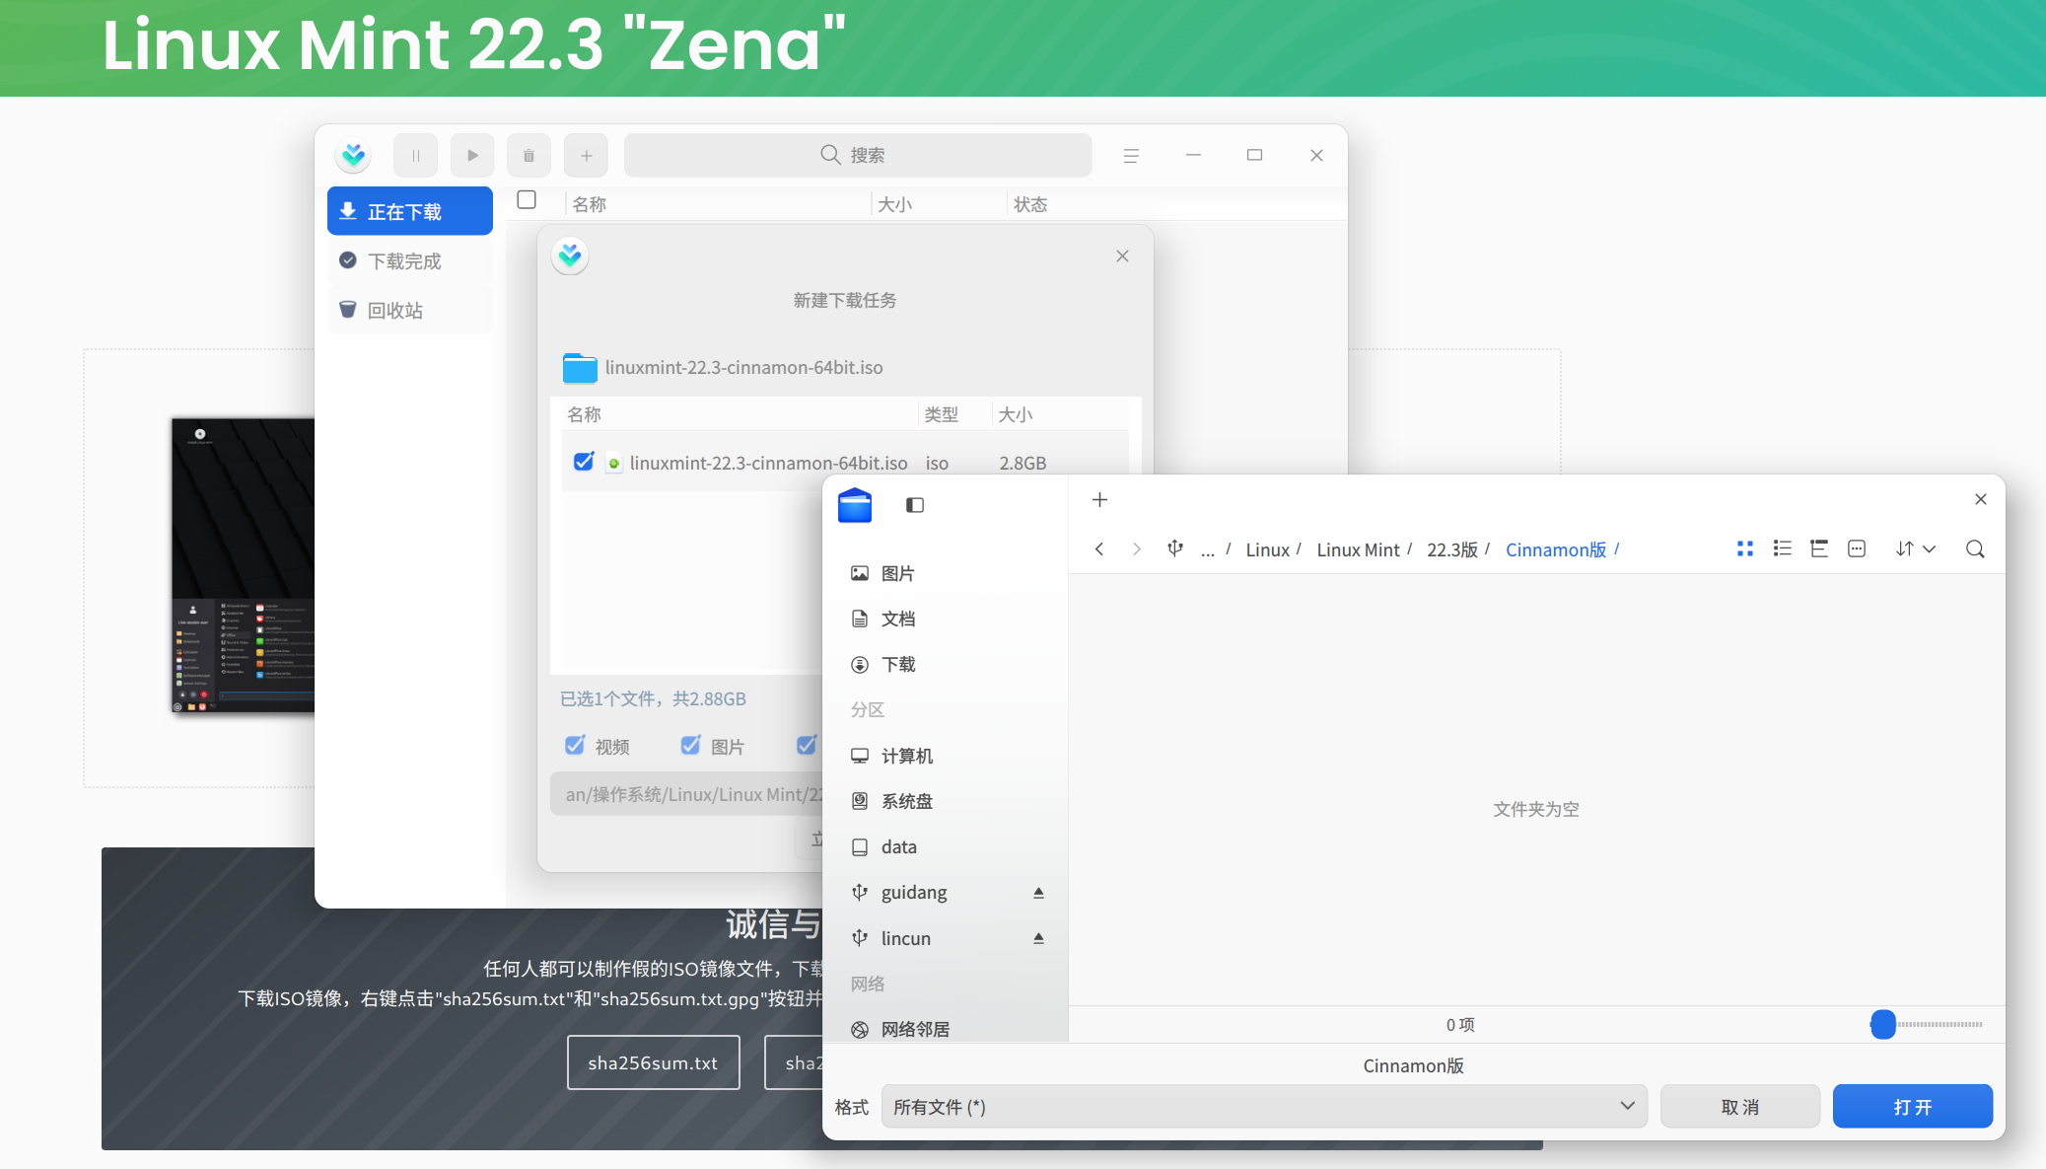Viewport: 2046px width, 1169px height.
Task: Open the 所有文件 (*) format dropdown
Action: point(1263,1107)
